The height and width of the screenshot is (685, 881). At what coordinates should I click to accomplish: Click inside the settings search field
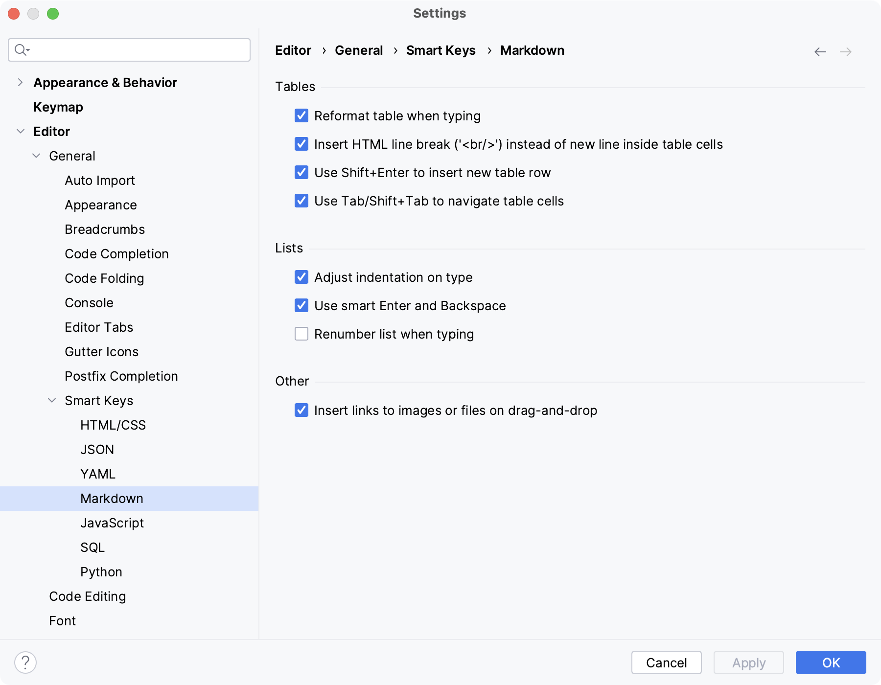[130, 49]
